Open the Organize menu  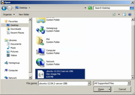tap(9, 14)
